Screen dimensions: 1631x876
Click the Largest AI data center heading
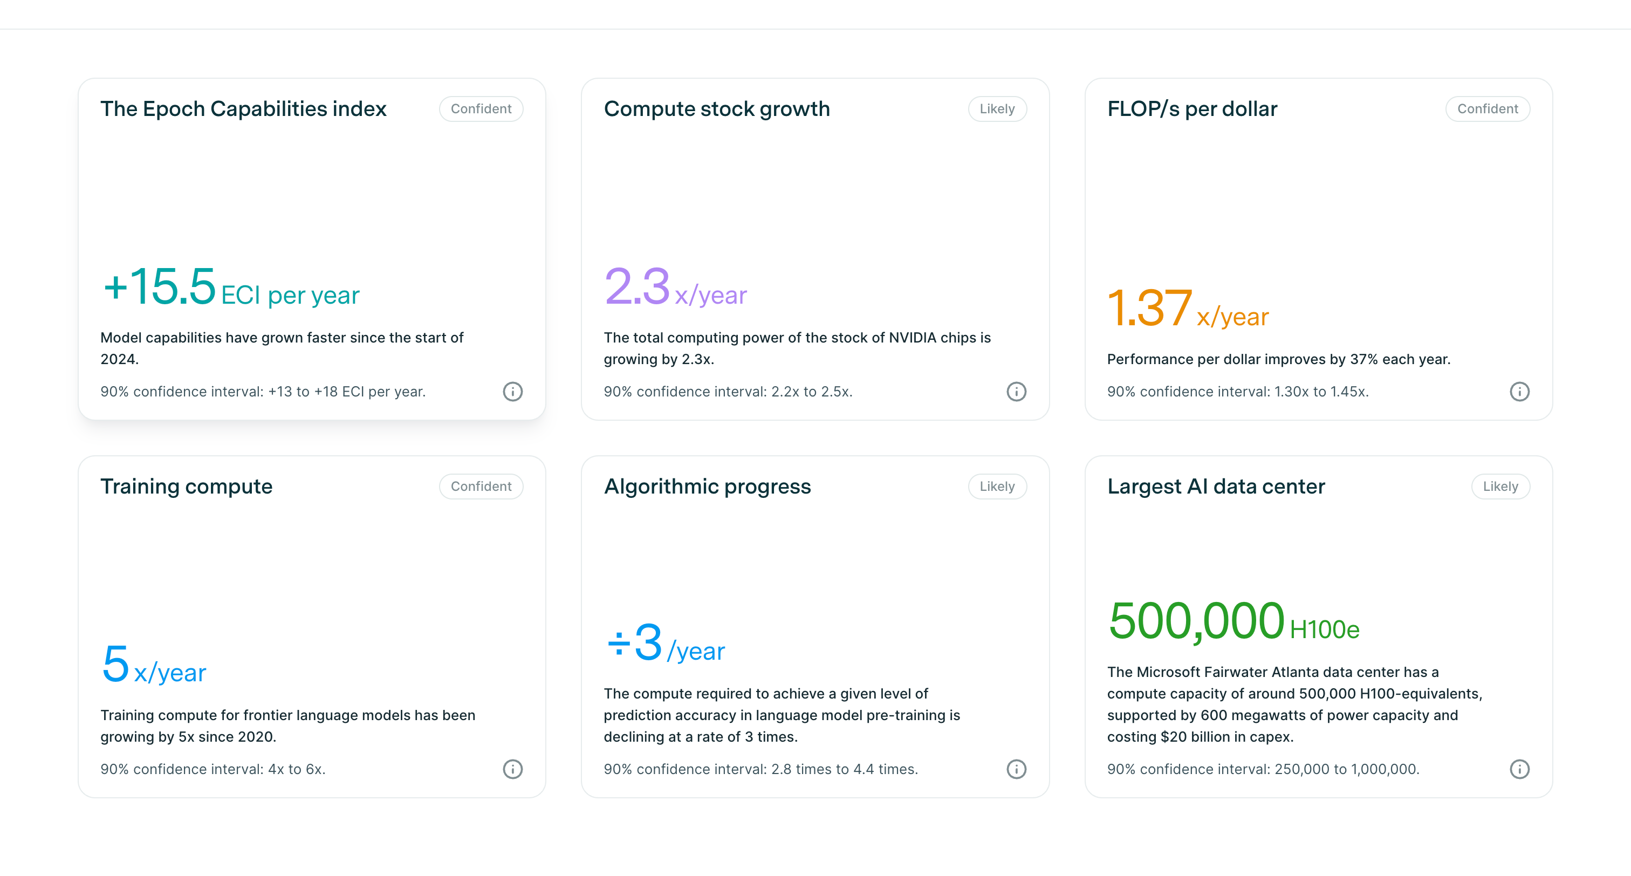pos(1216,486)
